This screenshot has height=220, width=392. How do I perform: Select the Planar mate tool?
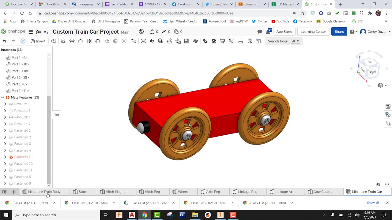[89, 41]
